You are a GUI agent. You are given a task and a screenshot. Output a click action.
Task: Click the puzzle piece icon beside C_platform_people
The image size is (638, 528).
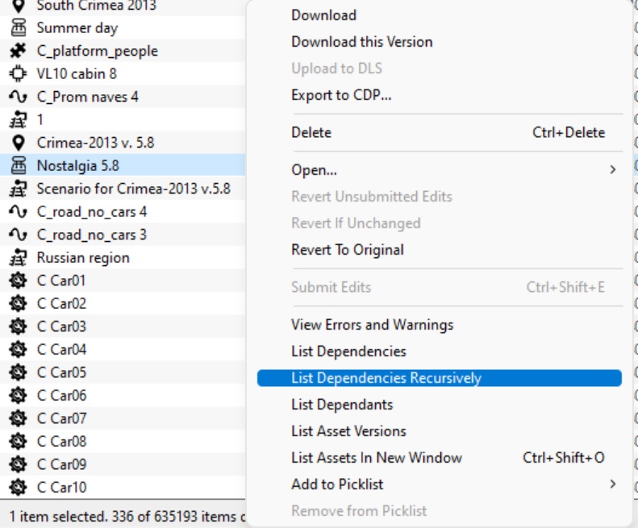[x=18, y=51]
